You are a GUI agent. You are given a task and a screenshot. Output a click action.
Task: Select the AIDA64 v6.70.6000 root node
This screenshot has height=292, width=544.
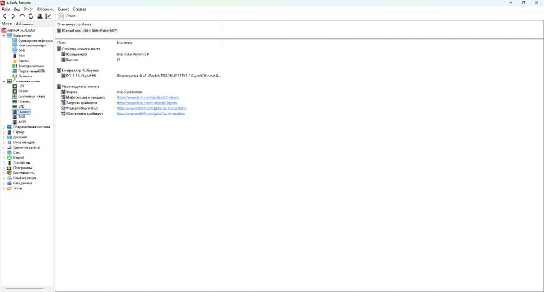coord(21,30)
